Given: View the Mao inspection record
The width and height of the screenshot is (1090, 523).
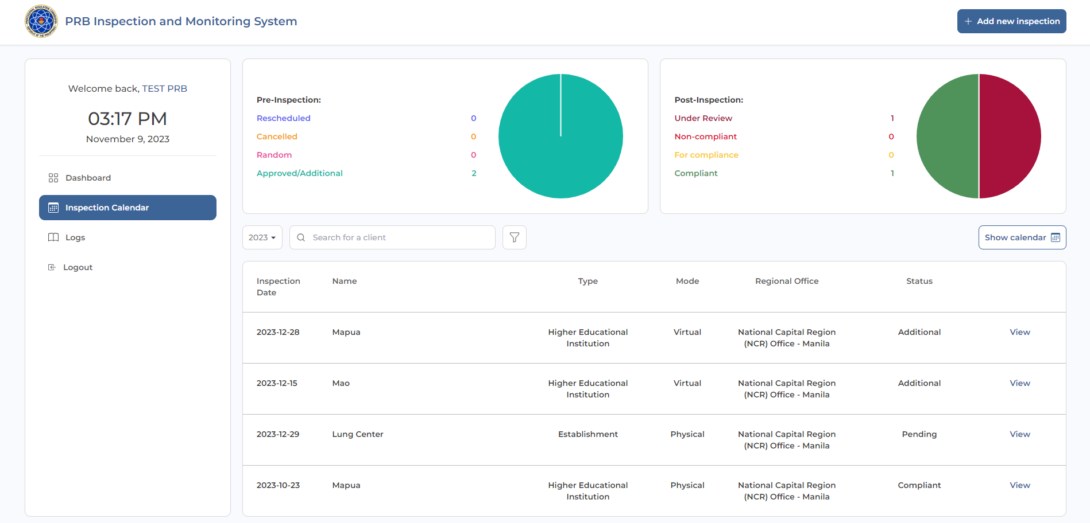Looking at the screenshot, I should click(x=1019, y=383).
